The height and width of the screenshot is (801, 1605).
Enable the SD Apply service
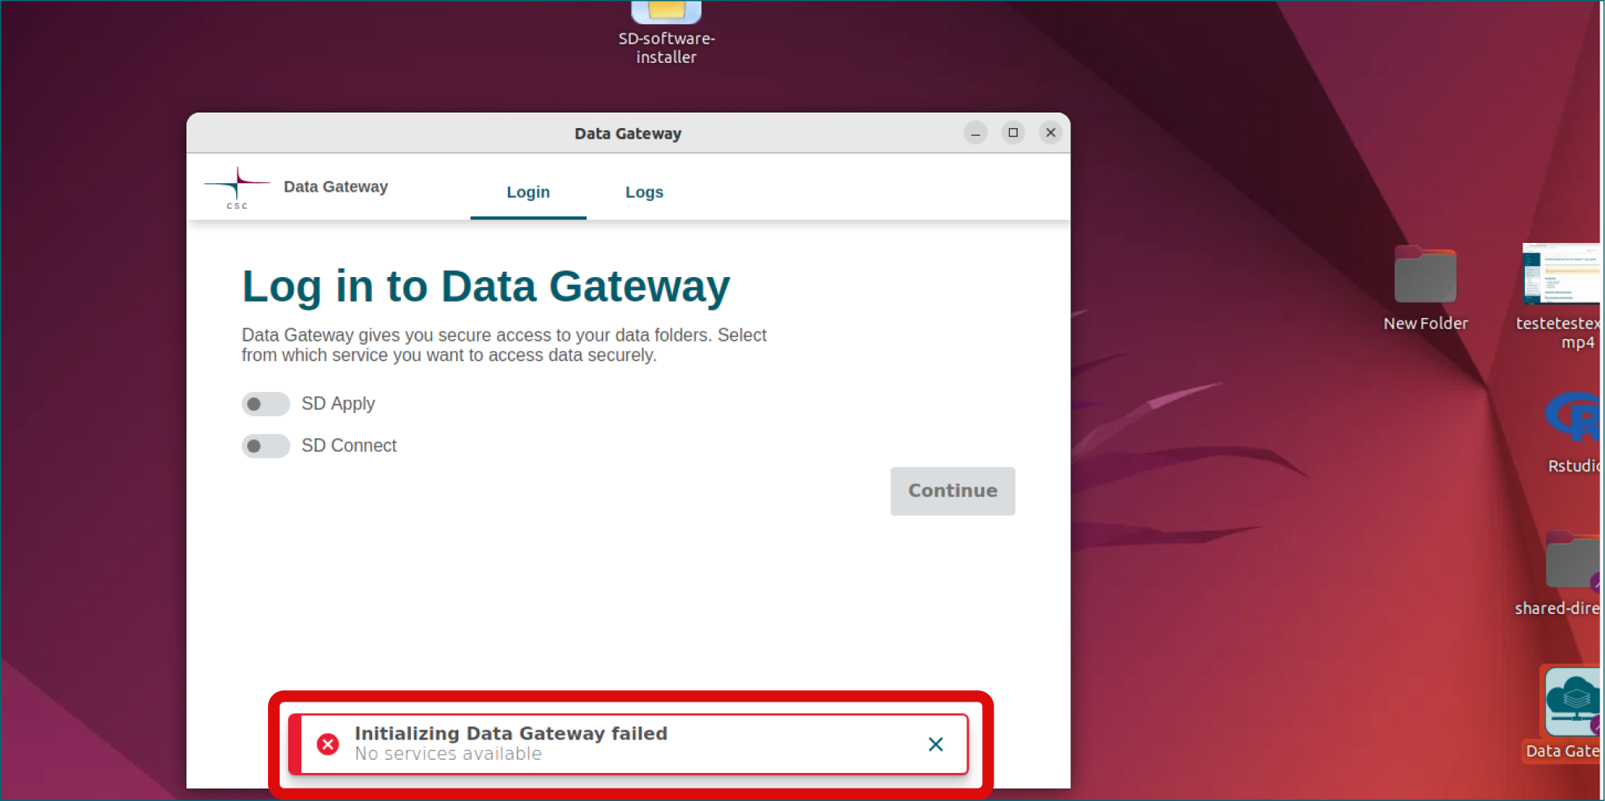point(265,404)
